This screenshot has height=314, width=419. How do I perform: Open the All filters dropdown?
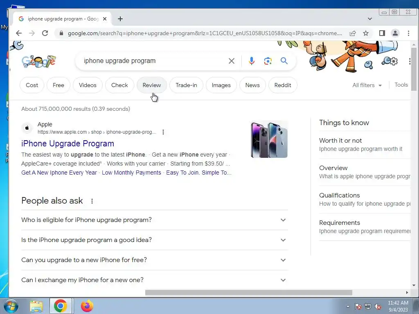[367, 85]
